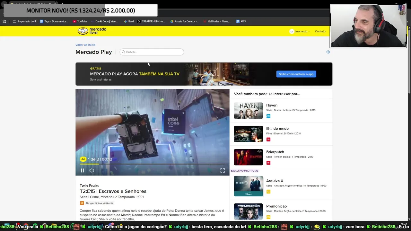
Task: Select the Haven title
Action: pyautogui.click(x=272, y=105)
